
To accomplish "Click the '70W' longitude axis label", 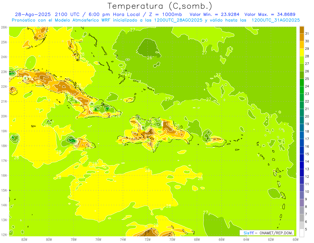I will [172, 239].
